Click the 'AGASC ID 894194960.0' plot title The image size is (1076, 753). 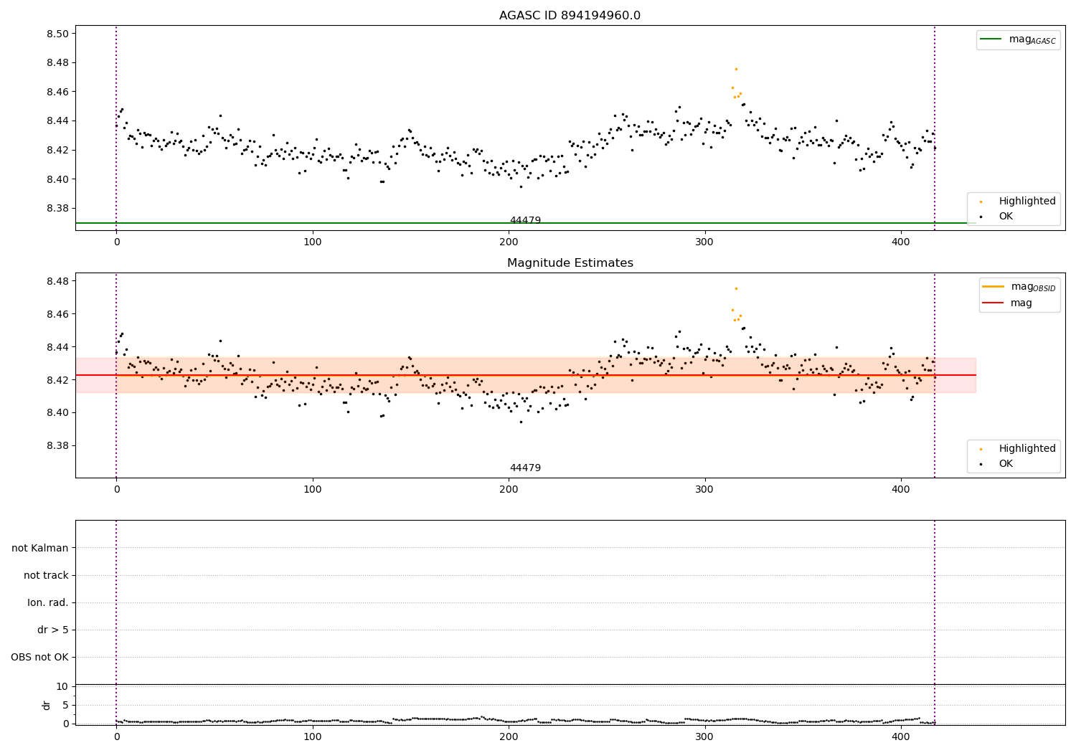570,16
